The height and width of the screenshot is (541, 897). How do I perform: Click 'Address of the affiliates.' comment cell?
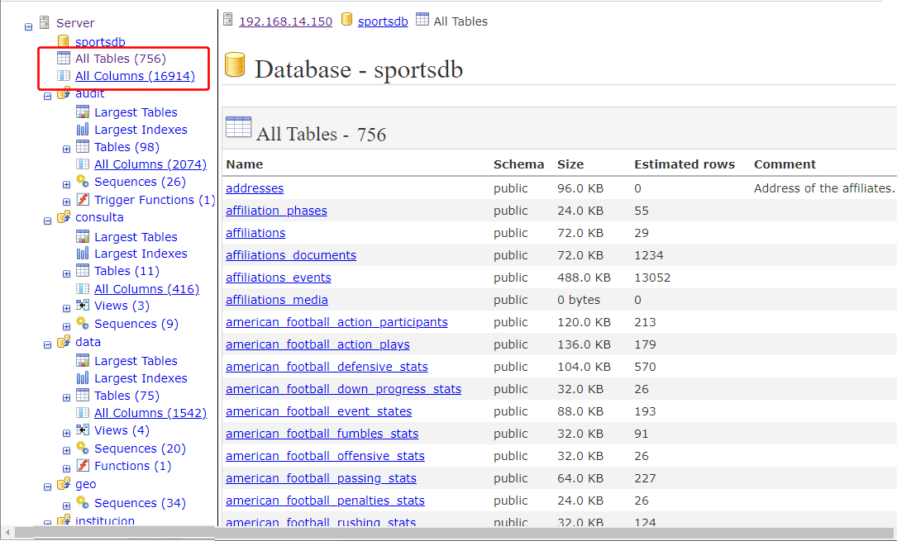(x=823, y=188)
